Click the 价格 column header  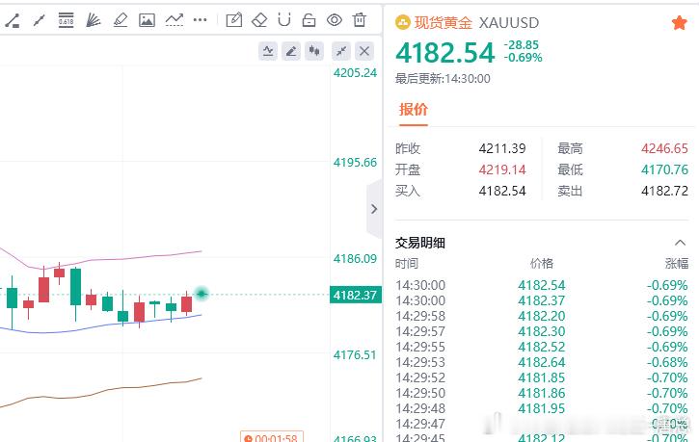[x=542, y=264]
